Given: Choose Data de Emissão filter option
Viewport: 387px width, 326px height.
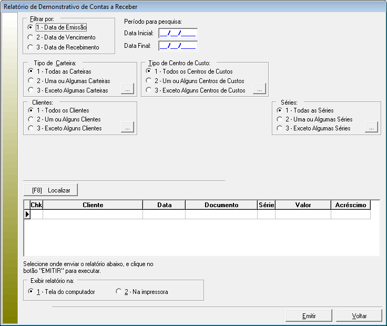Looking at the screenshot, I should 30,27.
